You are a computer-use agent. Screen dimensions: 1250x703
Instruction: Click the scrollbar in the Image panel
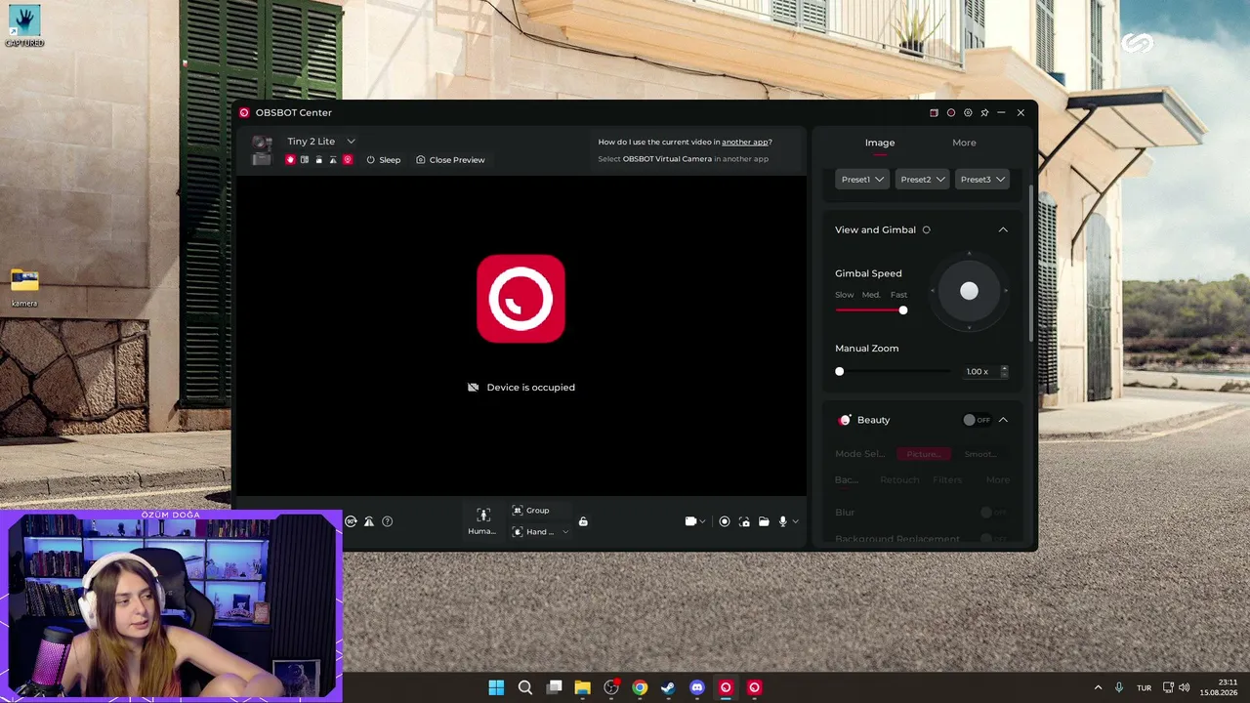(x=1031, y=262)
